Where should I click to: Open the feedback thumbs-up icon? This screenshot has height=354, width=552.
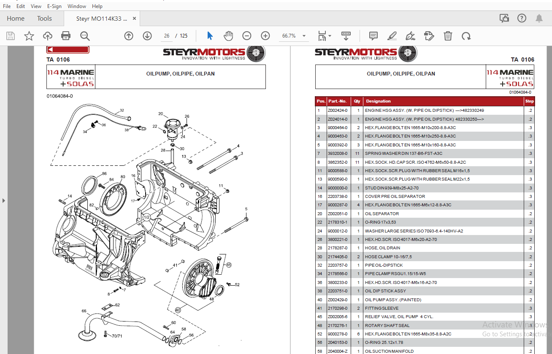pyautogui.click(x=504, y=18)
